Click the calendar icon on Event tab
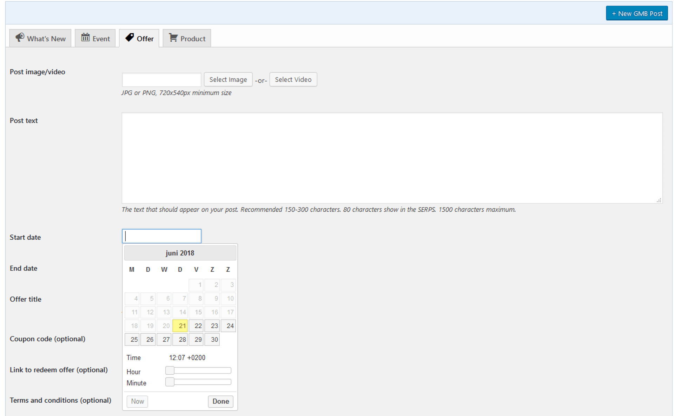The image size is (674, 416). coord(85,37)
